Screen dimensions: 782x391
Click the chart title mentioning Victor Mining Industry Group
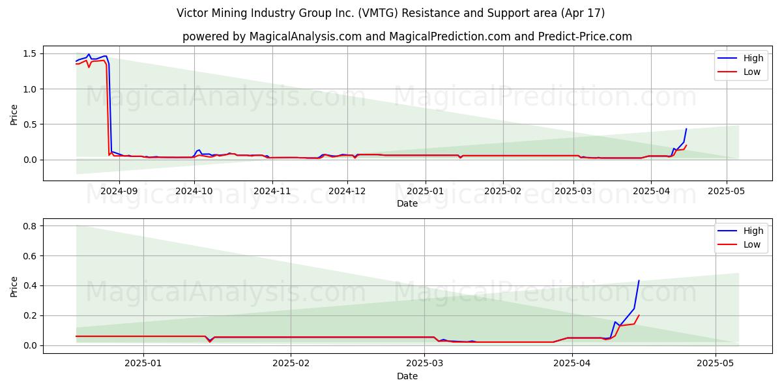[390, 13]
